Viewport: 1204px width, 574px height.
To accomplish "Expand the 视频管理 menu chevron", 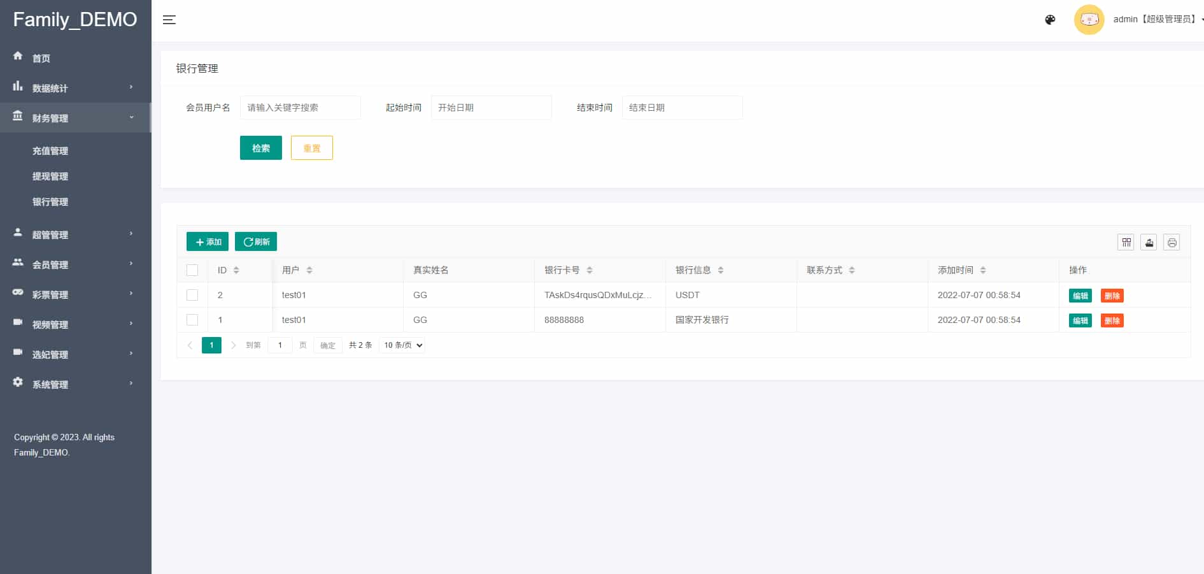I will tap(131, 323).
